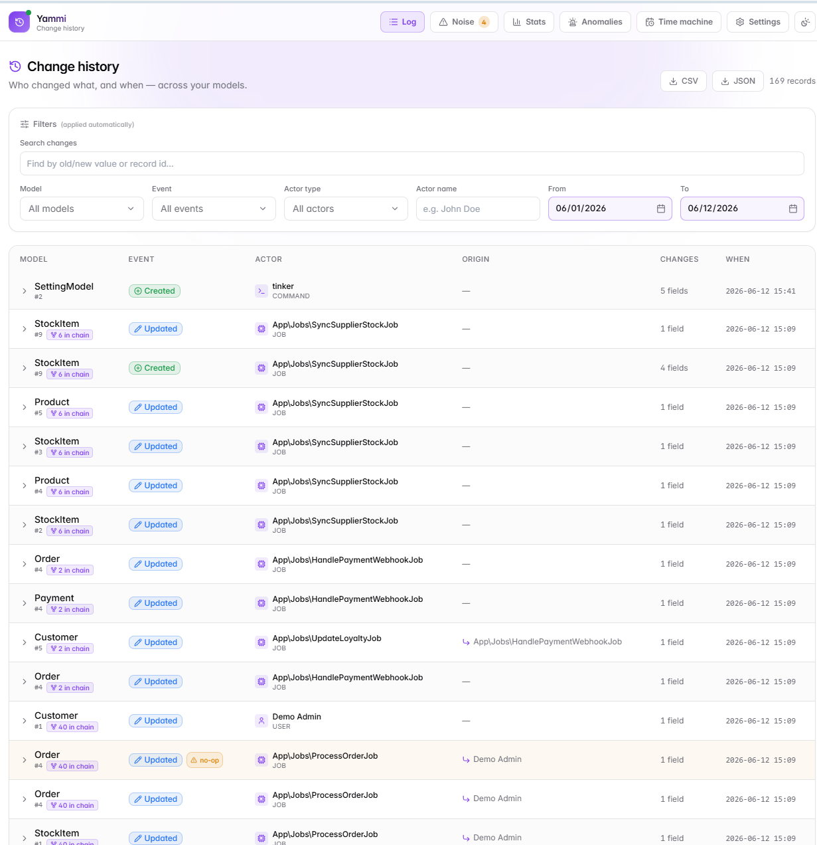The image size is (817, 845).
Task: Expand the Customer #5 row
Action: [x=25, y=642]
